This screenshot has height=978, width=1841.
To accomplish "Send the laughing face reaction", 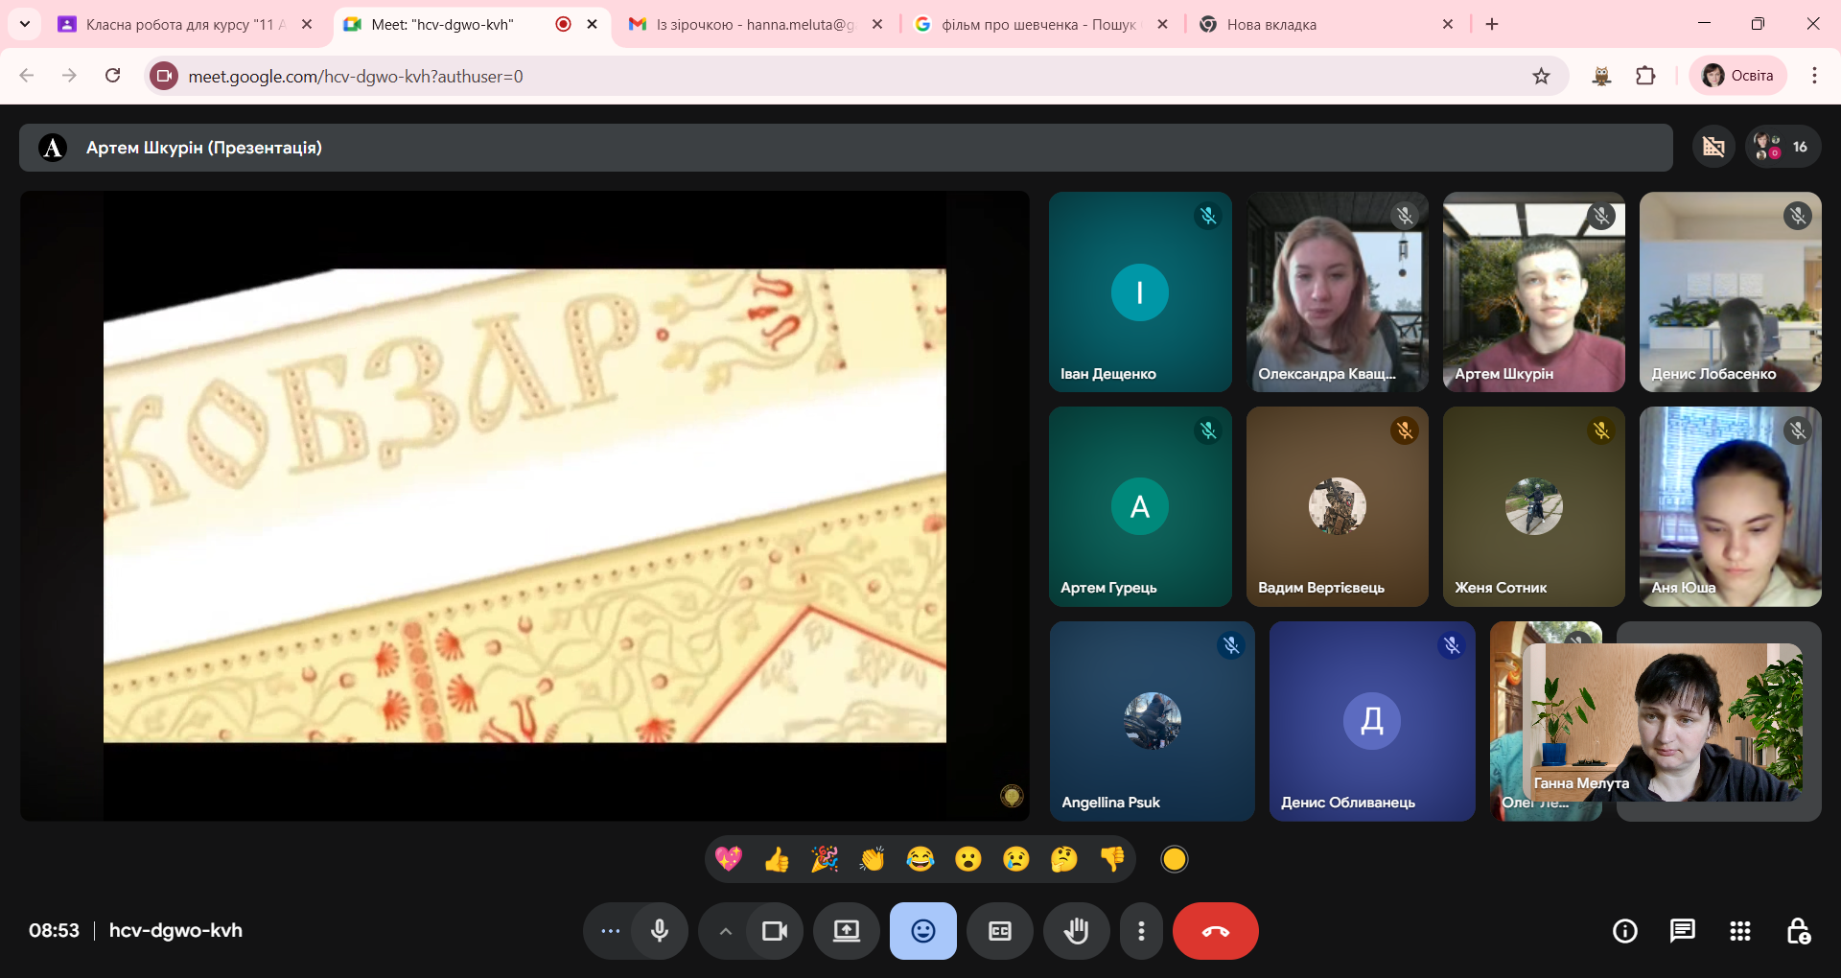I will 920,859.
